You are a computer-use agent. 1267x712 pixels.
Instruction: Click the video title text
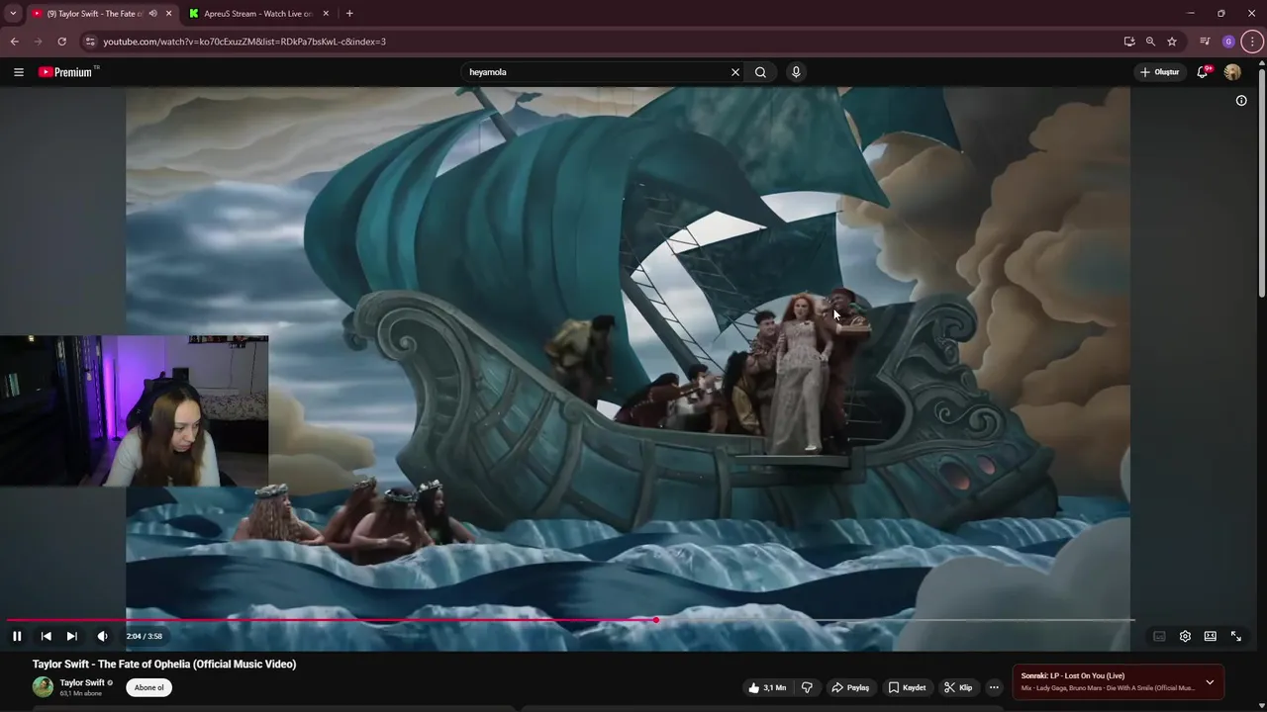(x=164, y=664)
